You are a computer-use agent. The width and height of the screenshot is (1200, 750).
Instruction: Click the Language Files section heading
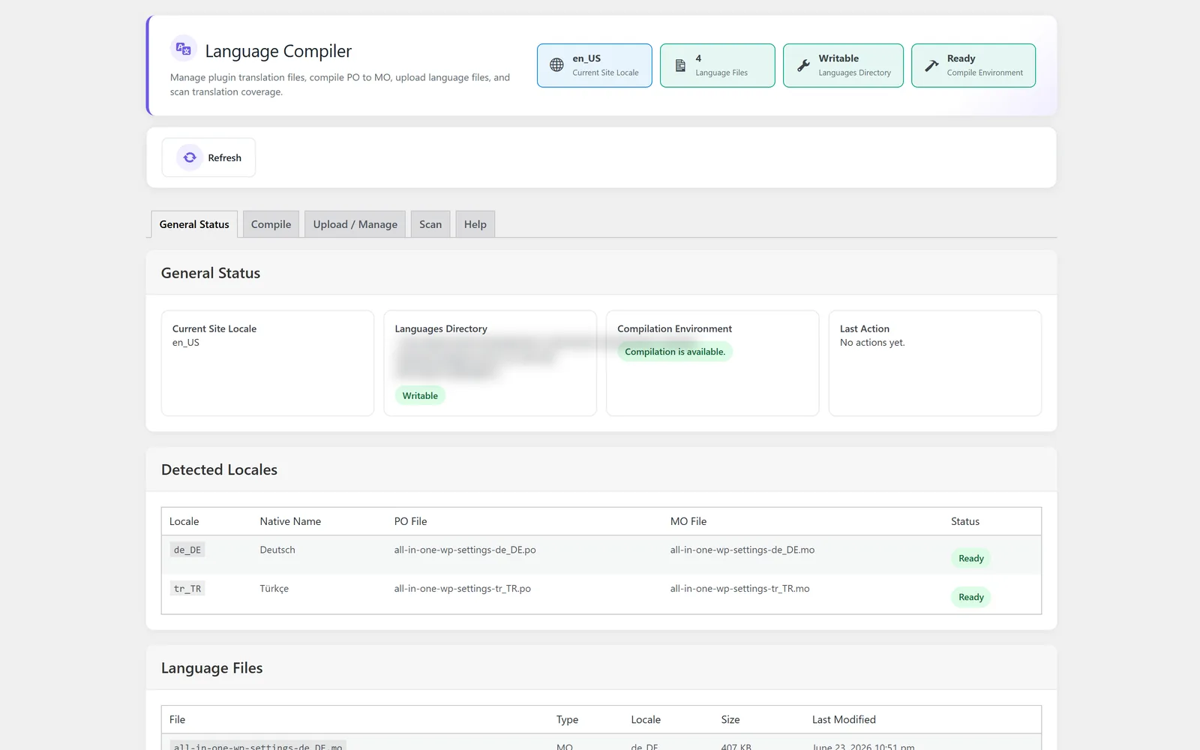pos(211,667)
